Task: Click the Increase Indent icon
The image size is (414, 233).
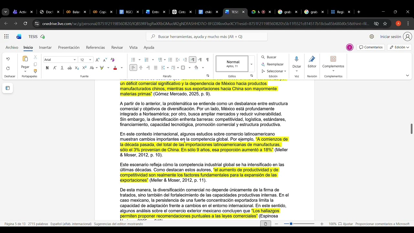Action: (x=185, y=60)
